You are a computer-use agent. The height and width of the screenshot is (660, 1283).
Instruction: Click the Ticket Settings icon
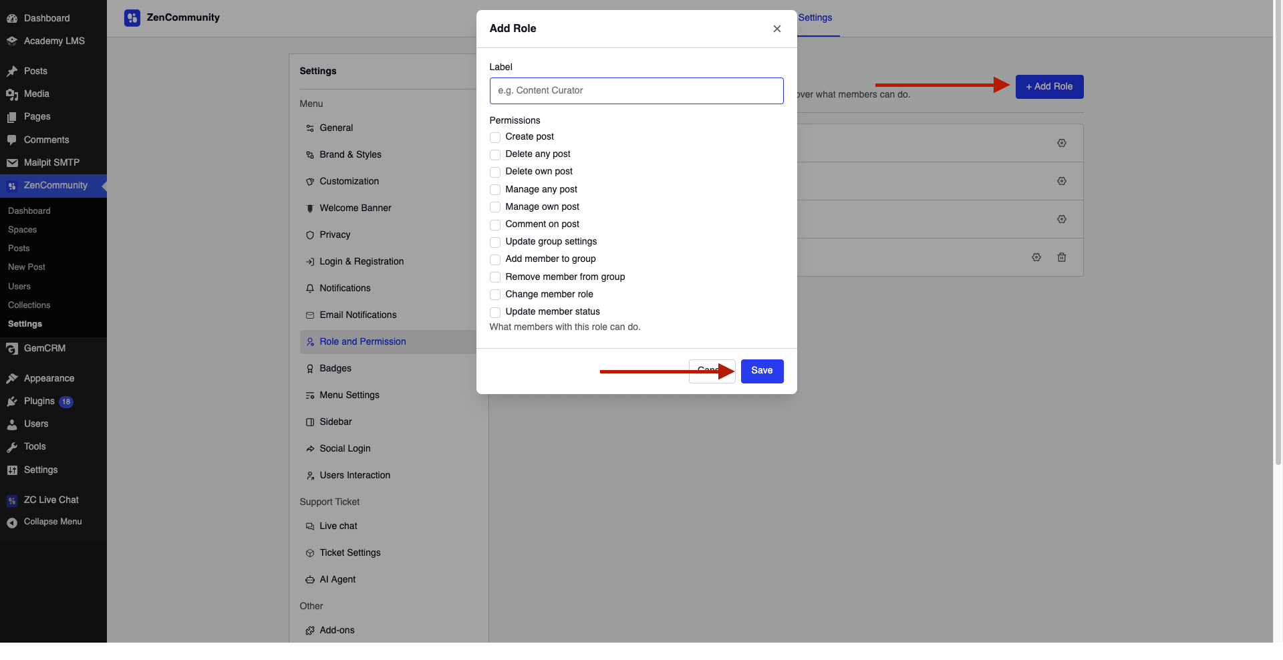pos(310,553)
